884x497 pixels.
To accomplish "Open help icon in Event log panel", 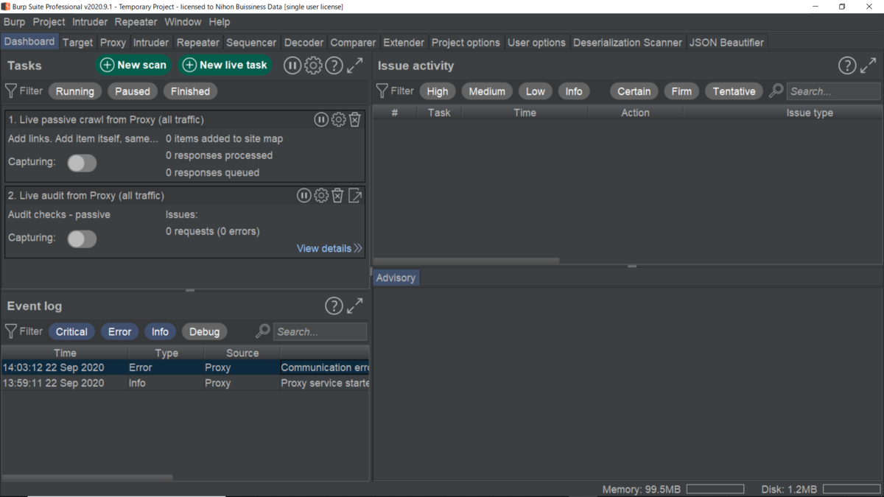I will pos(334,306).
